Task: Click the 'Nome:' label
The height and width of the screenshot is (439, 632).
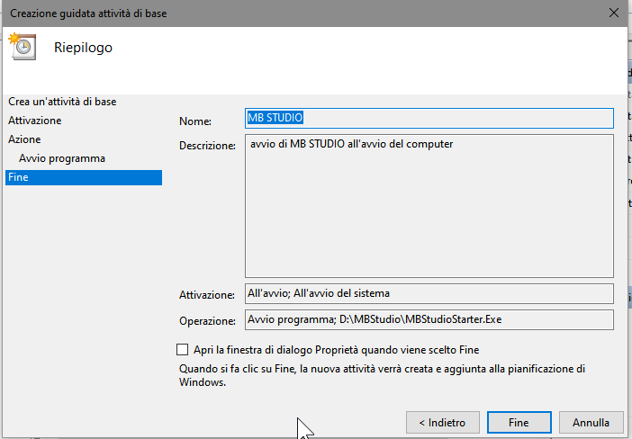Action: click(x=195, y=121)
